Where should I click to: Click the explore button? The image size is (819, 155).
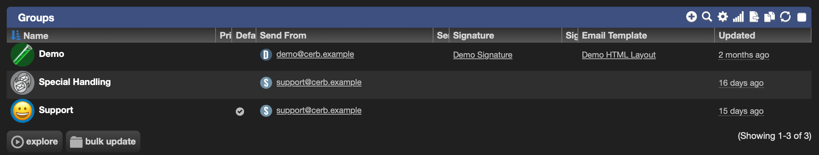tap(34, 142)
